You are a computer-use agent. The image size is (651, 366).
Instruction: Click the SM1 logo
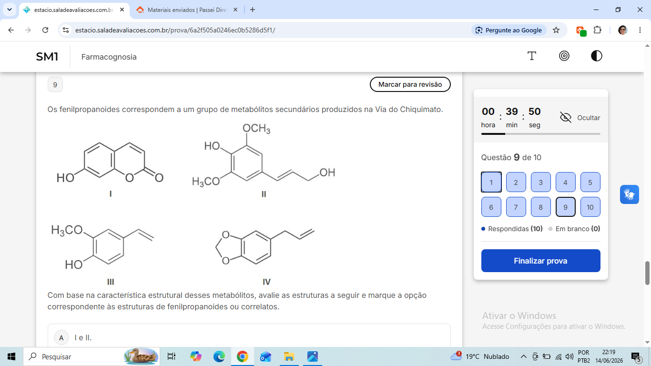47,57
